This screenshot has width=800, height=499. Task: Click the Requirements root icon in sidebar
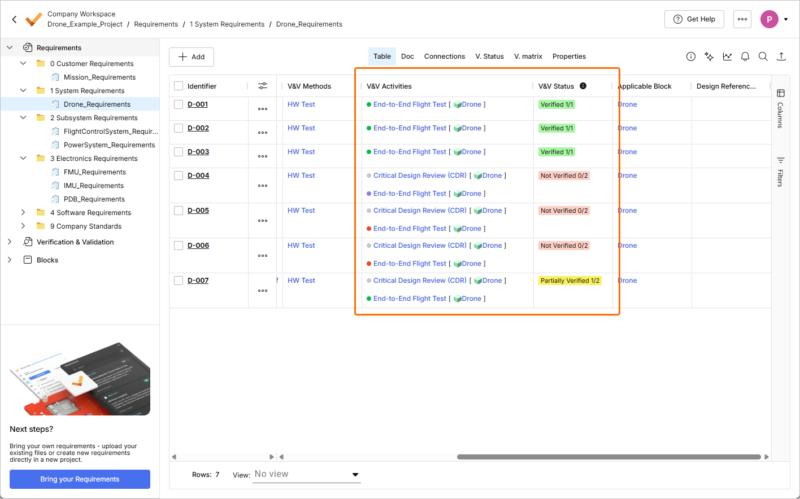28,47
